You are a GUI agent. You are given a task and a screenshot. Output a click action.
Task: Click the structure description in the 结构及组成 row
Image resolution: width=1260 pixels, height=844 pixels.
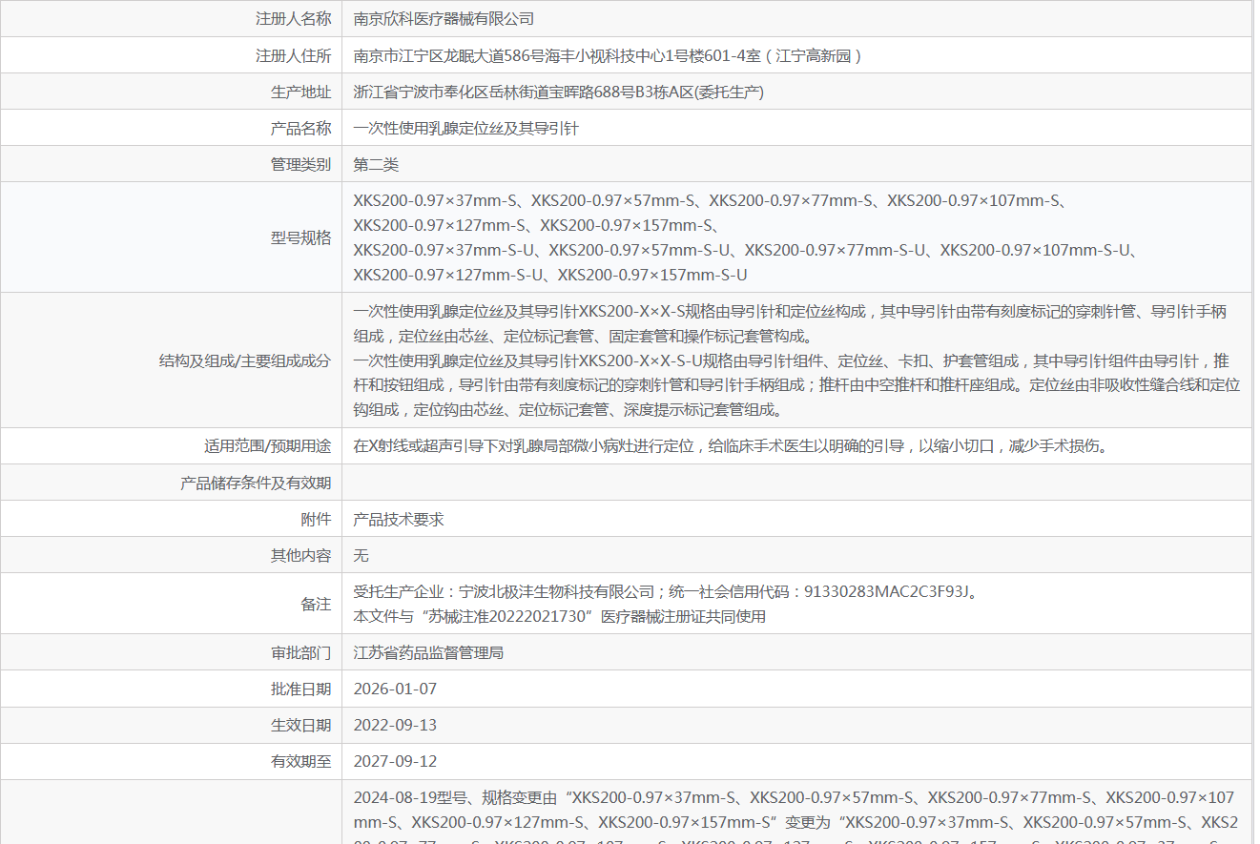[x=796, y=360]
